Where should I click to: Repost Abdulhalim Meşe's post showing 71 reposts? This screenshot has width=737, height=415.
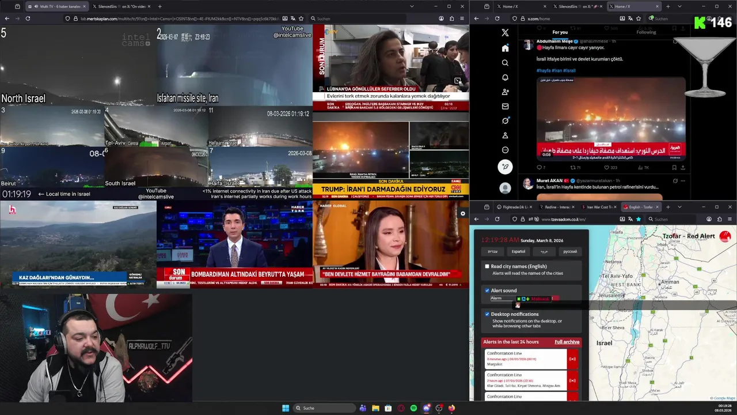click(x=575, y=168)
